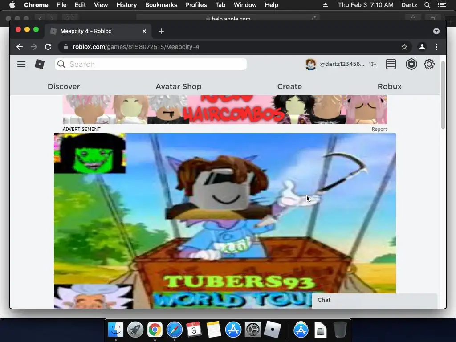
Task: Open the Bookmarks menu
Action: [161, 5]
